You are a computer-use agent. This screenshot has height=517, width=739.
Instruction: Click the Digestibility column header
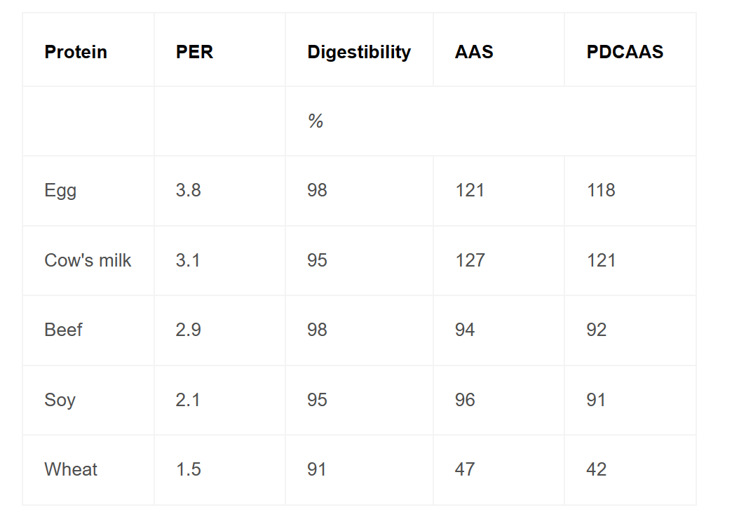click(359, 52)
